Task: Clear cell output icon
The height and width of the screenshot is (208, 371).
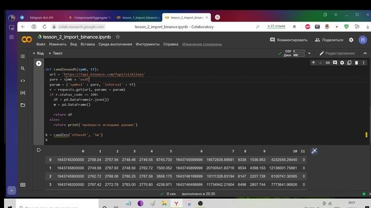Action: pos(39,150)
